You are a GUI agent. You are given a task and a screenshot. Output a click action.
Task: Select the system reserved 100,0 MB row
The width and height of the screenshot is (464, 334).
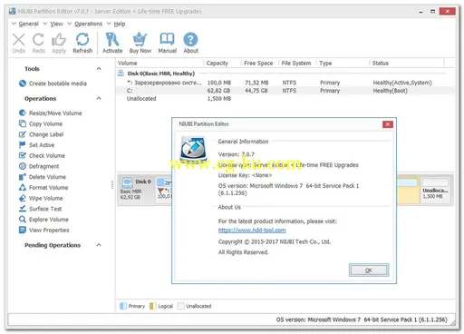tap(285, 83)
